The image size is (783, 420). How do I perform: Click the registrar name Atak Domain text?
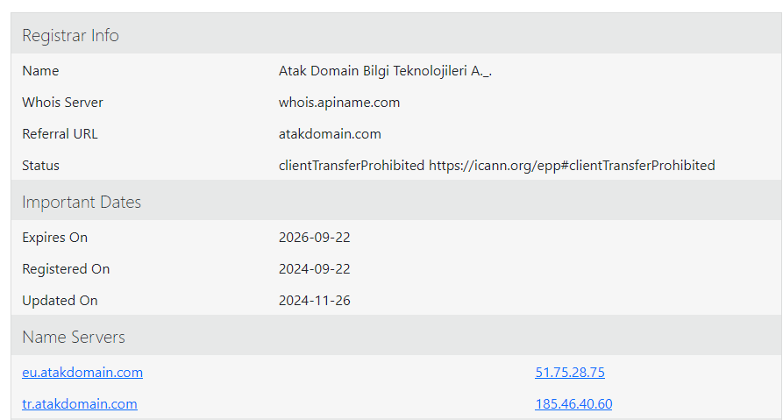pos(385,71)
